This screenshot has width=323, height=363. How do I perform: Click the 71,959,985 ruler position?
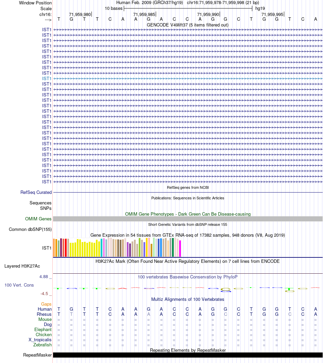[x=144, y=14]
